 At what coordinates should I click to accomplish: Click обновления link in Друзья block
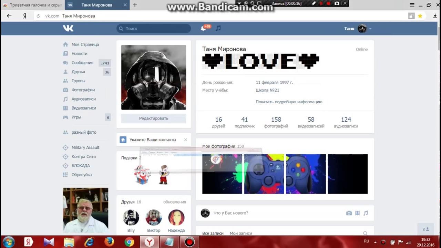pos(175,202)
